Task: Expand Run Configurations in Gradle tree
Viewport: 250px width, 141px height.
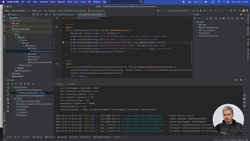Action: coord(197,27)
